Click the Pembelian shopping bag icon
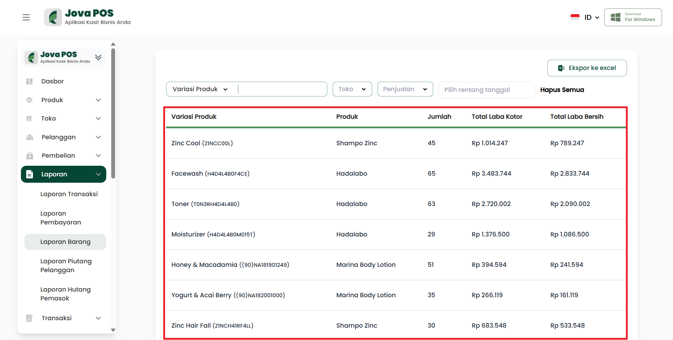The height and width of the screenshot is (340, 673). [x=29, y=156]
